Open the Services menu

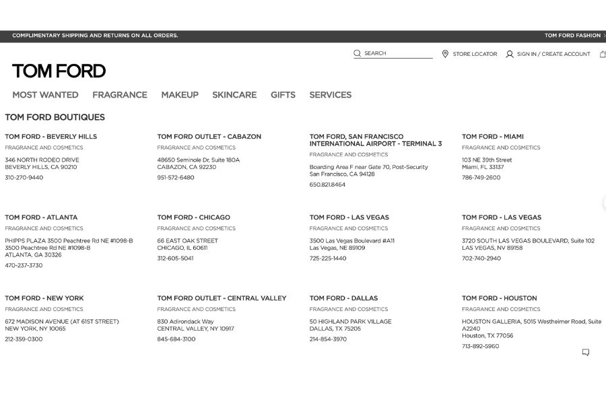tap(331, 95)
